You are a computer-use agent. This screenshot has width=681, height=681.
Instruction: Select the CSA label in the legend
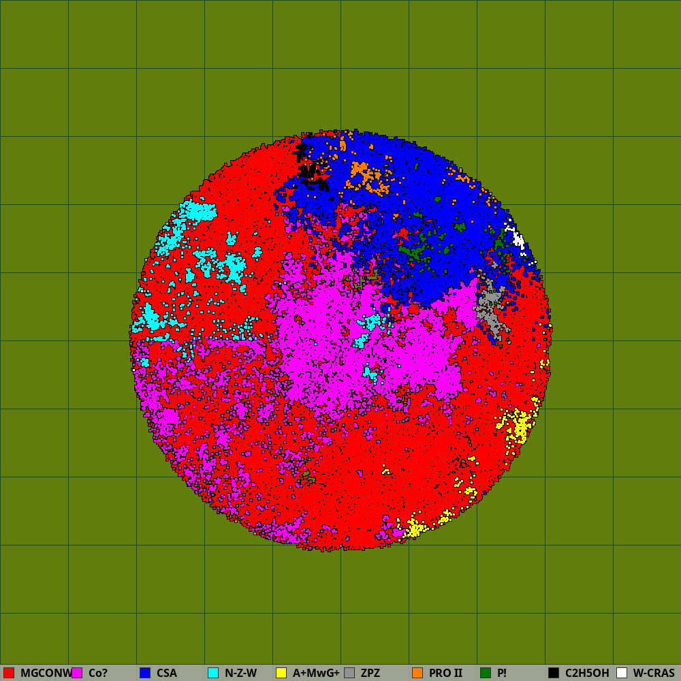click(167, 673)
